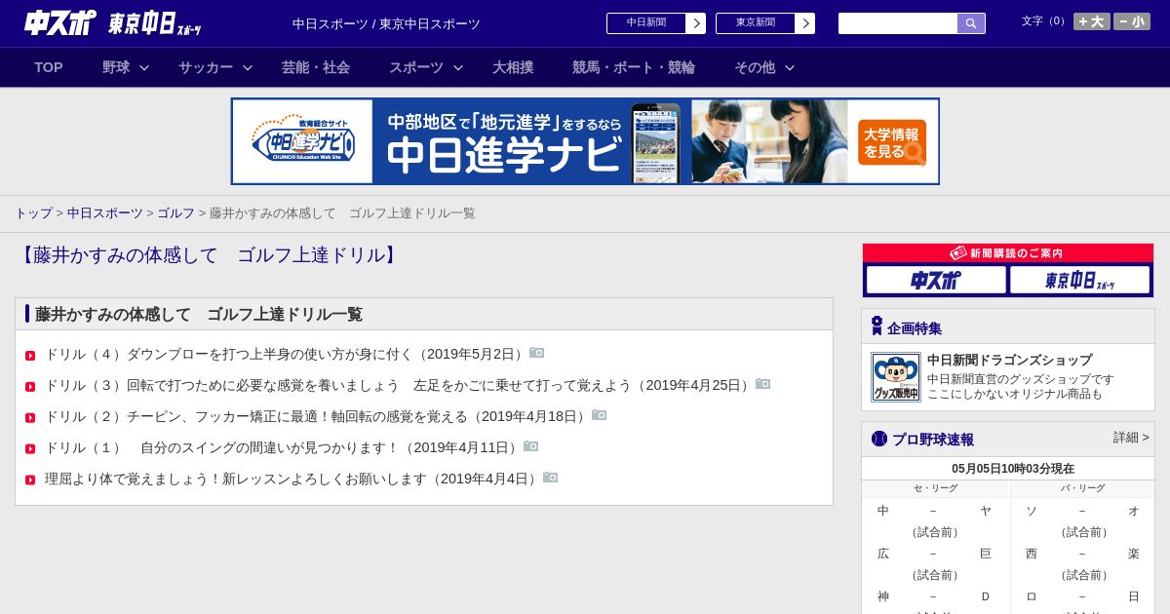Click camera icon beside ドリル（４） article
Image resolution: width=1170 pixels, height=614 pixels.
coord(536,353)
